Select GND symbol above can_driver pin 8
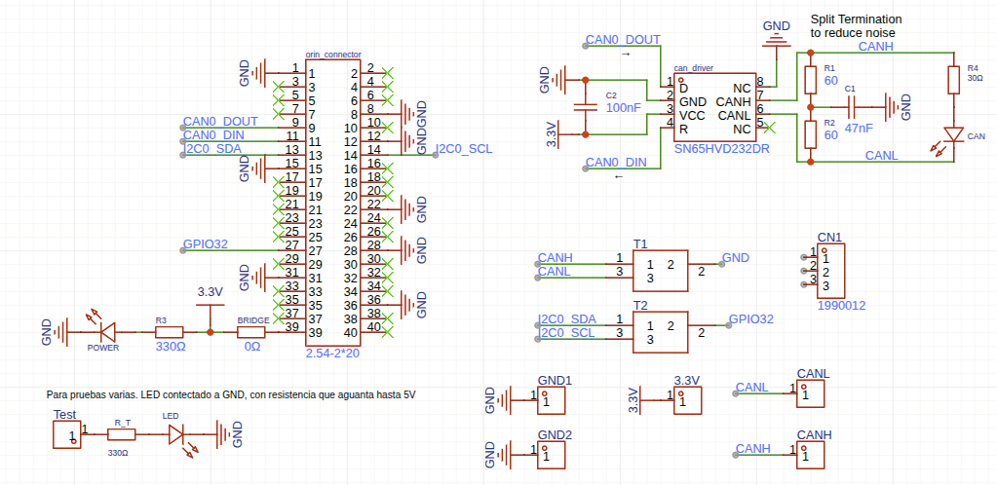 (777, 39)
